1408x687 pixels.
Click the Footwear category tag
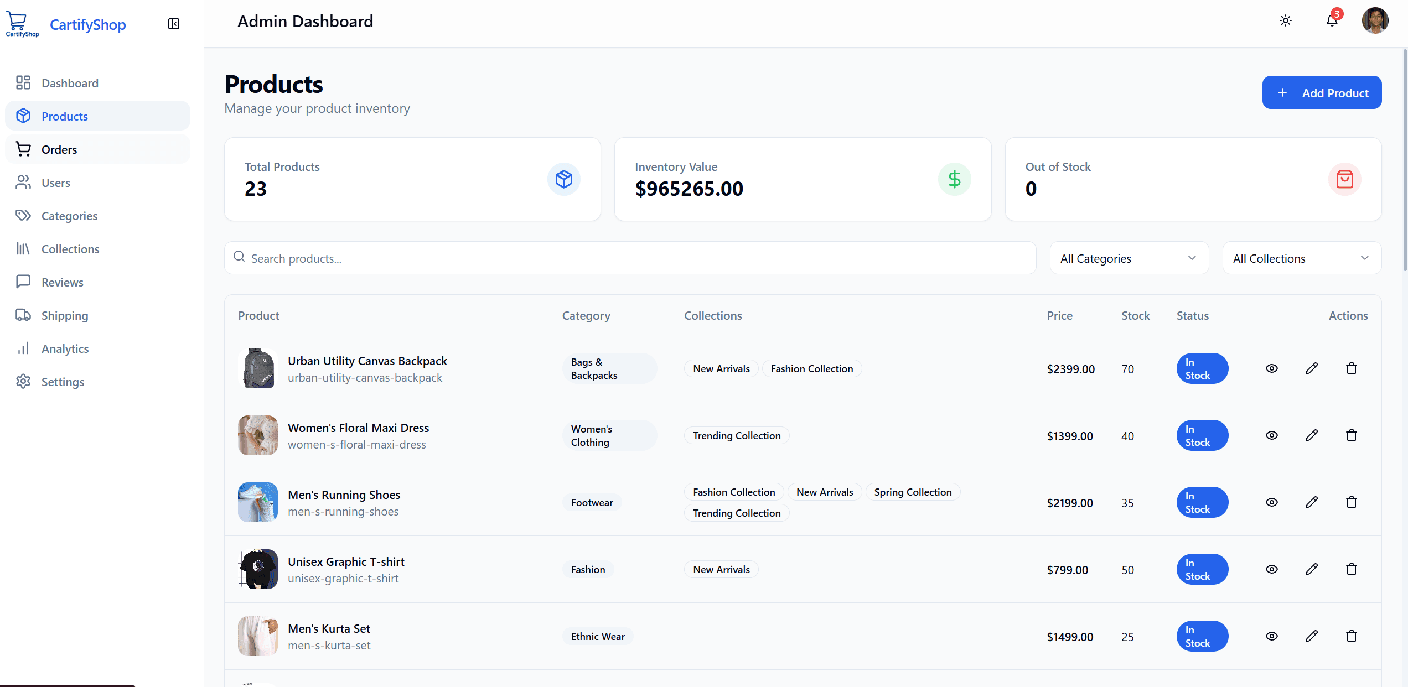click(x=592, y=502)
